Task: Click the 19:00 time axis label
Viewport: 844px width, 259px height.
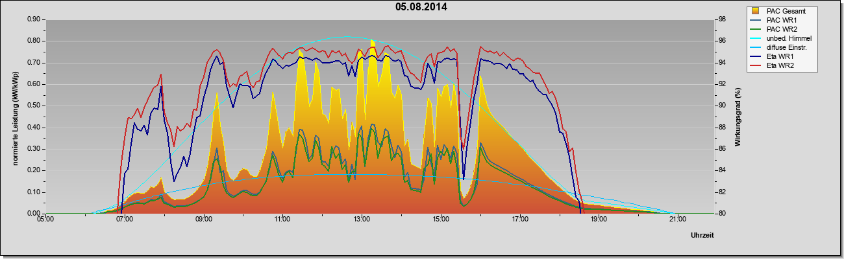Action: (599, 220)
